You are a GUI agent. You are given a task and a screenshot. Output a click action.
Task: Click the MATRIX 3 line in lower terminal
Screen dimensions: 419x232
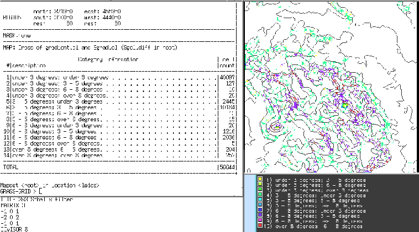click(13, 206)
